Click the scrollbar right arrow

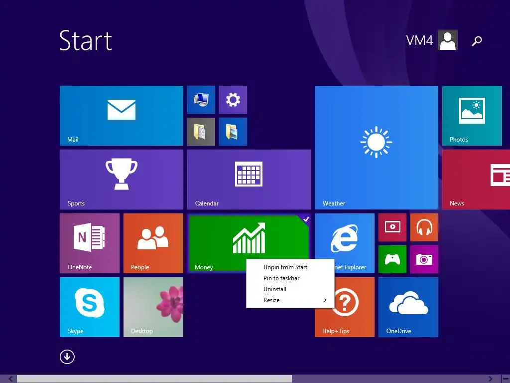(491, 379)
